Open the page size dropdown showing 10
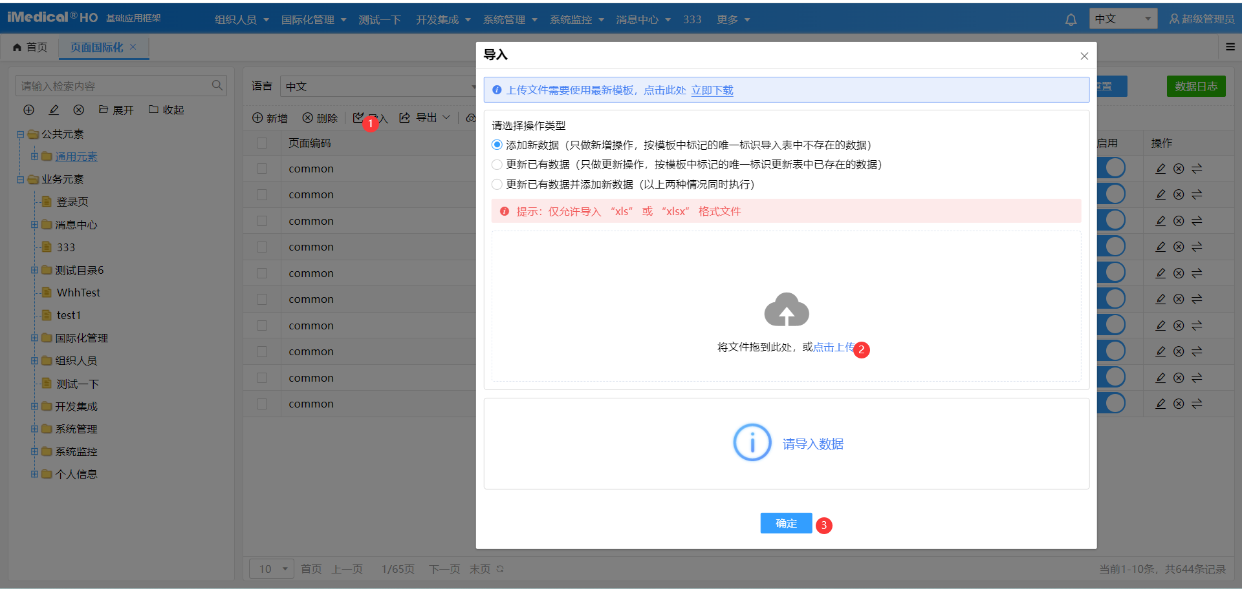Image resolution: width=1242 pixels, height=589 pixels. point(272,569)
